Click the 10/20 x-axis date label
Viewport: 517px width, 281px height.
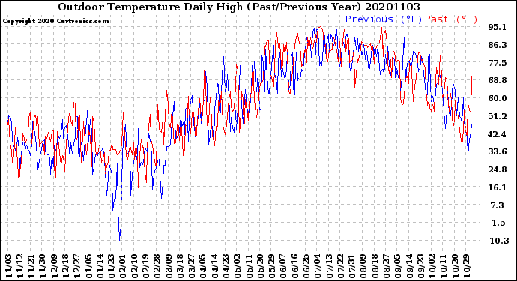(x=454, y=266)
